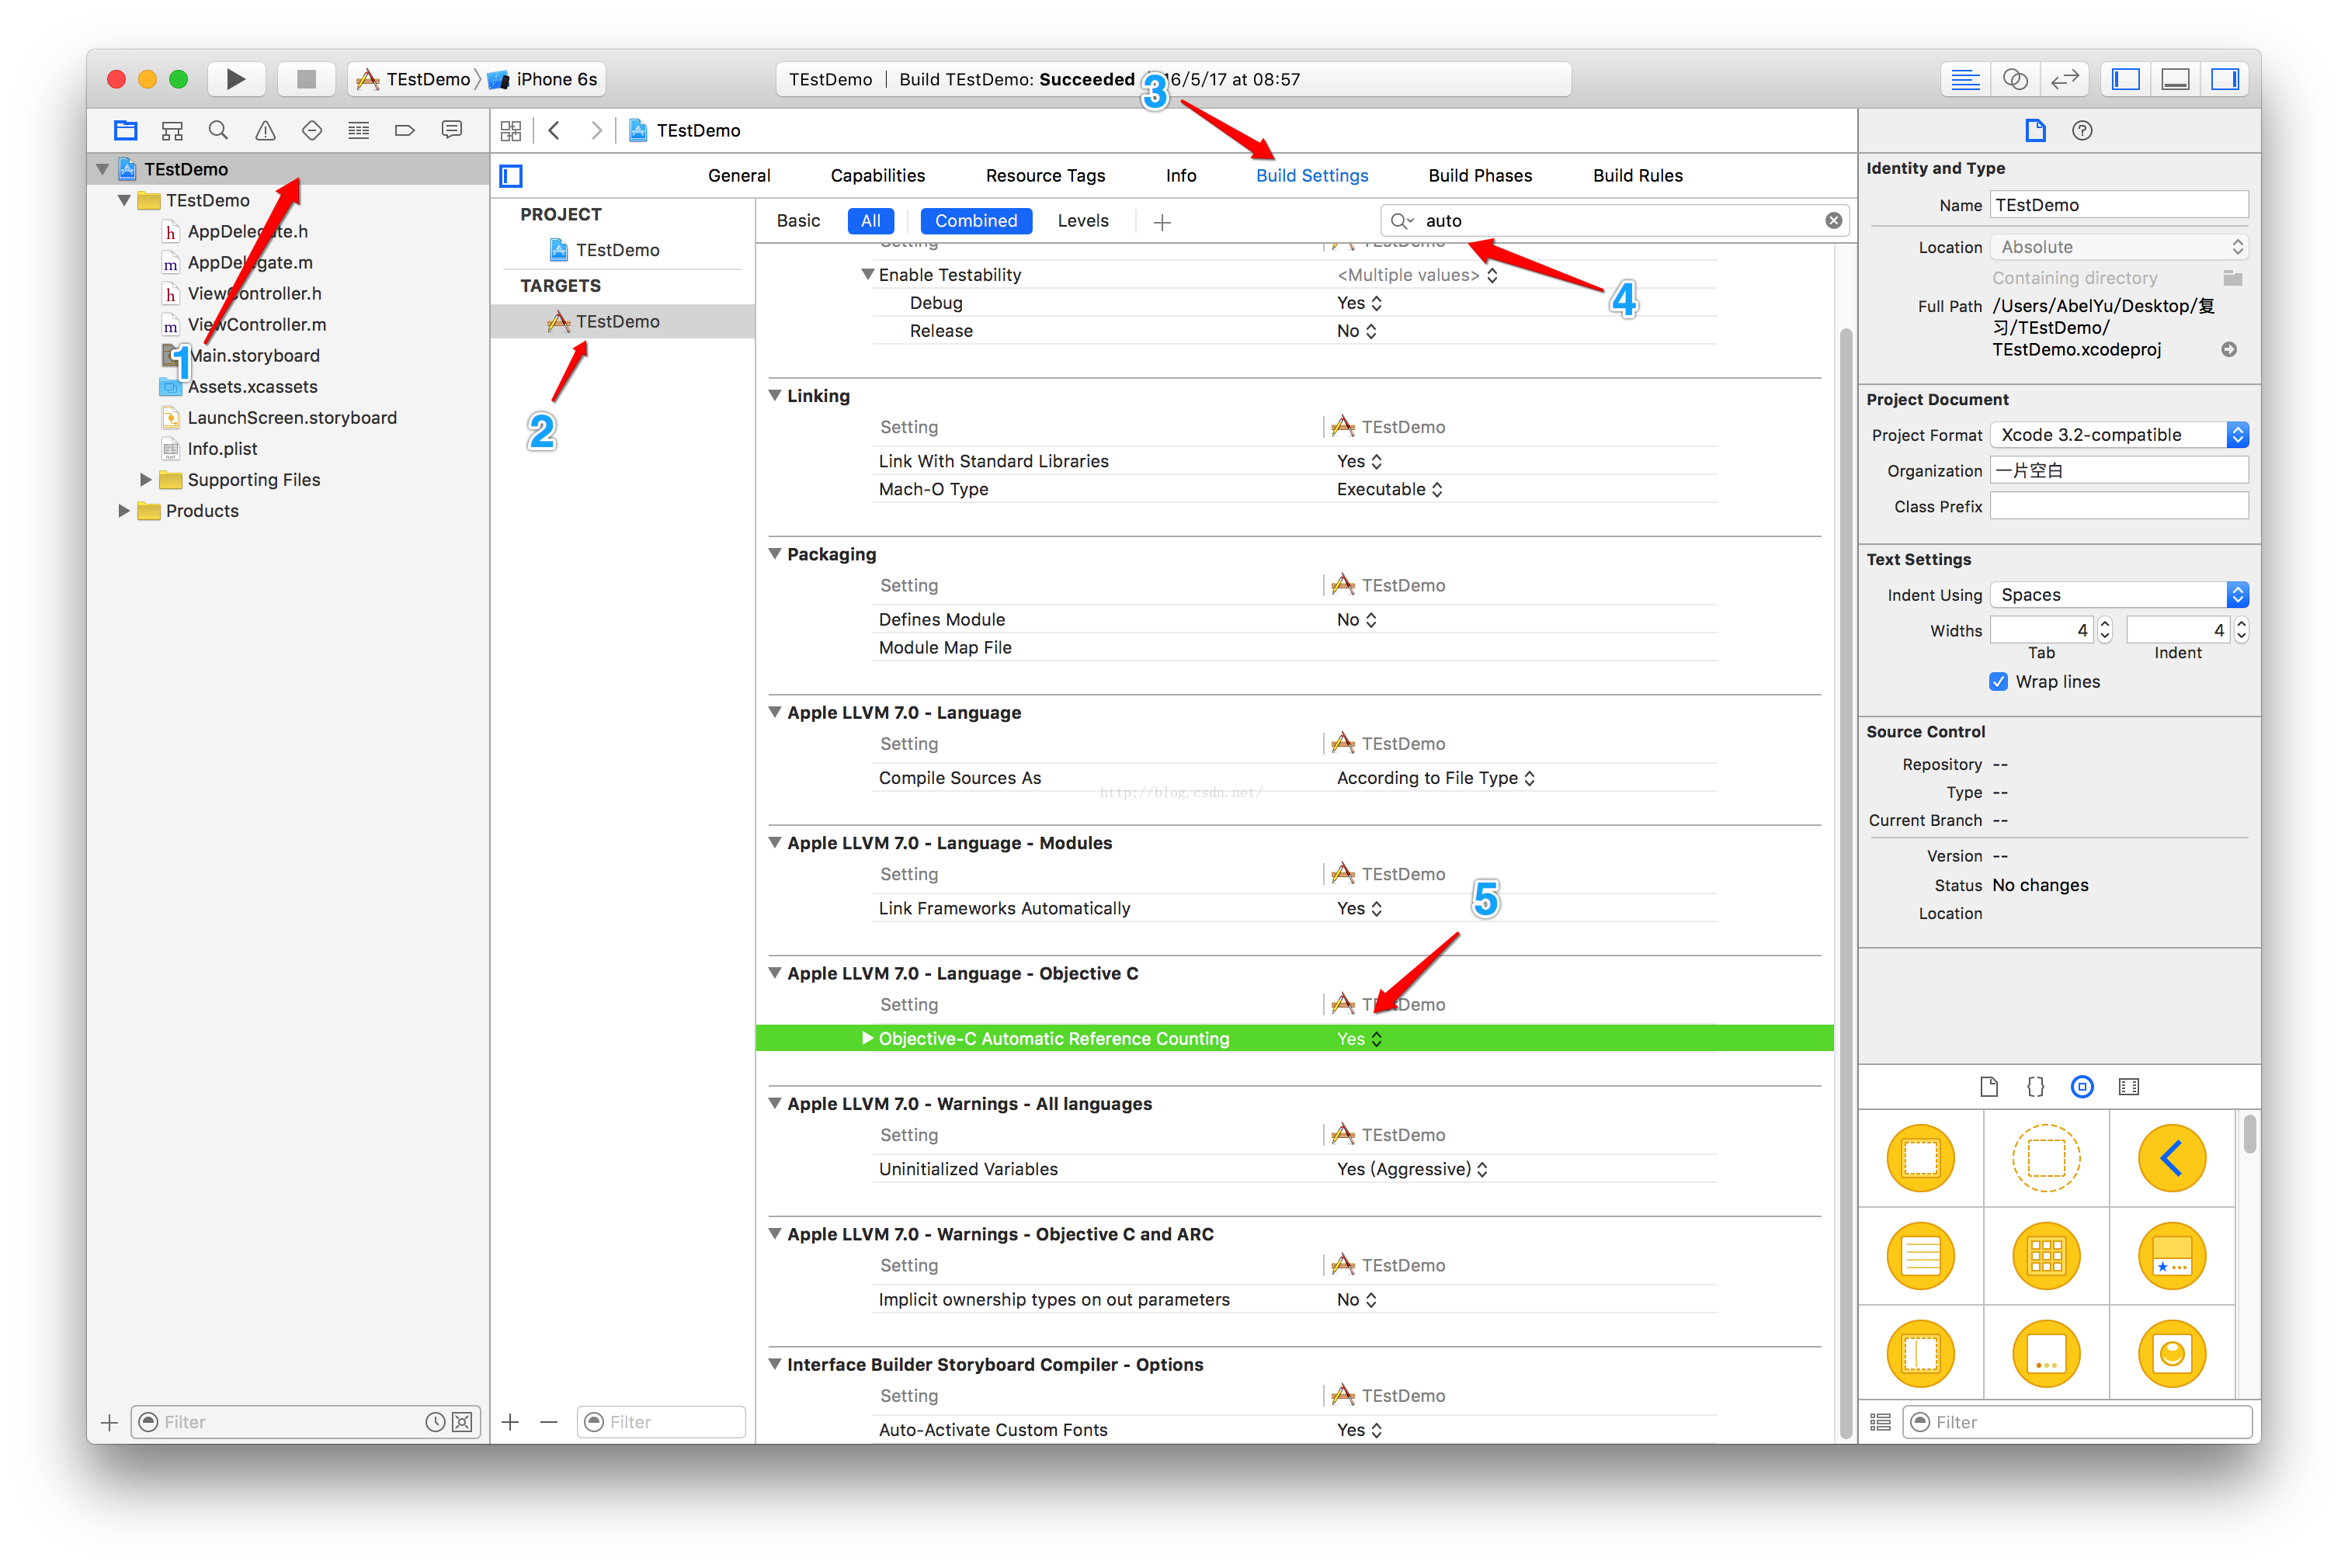Viewport: 2348px width, 1568px height.
Task: Expand the Products folder
Action: point(124,510)
